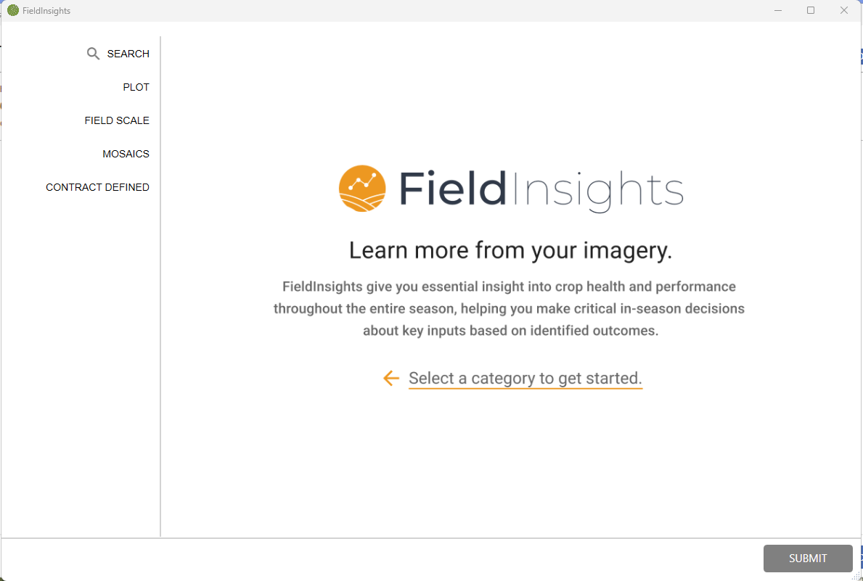Click the large FieldInsights wordmark text
863x581 pixels.
pyautogui.click(x=541, y=190)
